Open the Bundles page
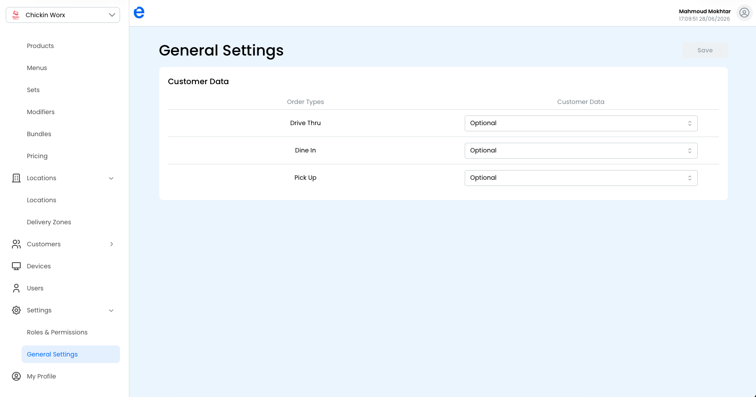This screenshot has width=756, height=397. (39, 134)
